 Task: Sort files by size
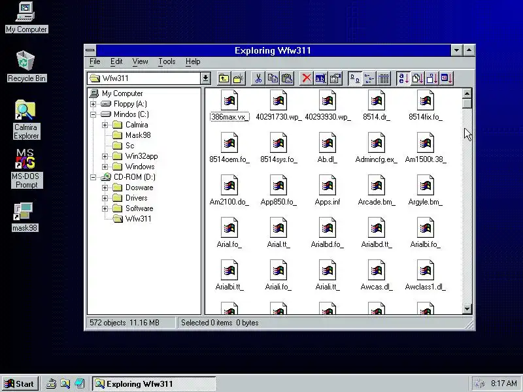432,78
